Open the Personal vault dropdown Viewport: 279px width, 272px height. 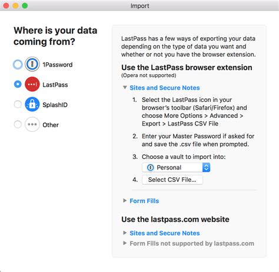pyautogui.click(x=176, y=167)
